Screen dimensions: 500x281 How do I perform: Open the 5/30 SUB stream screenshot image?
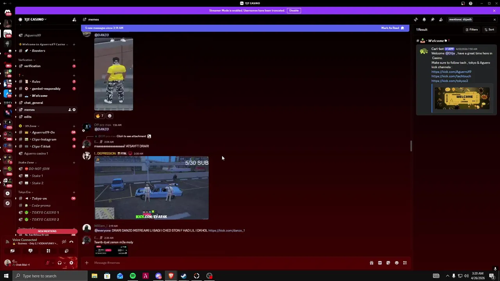coord(151,188)
